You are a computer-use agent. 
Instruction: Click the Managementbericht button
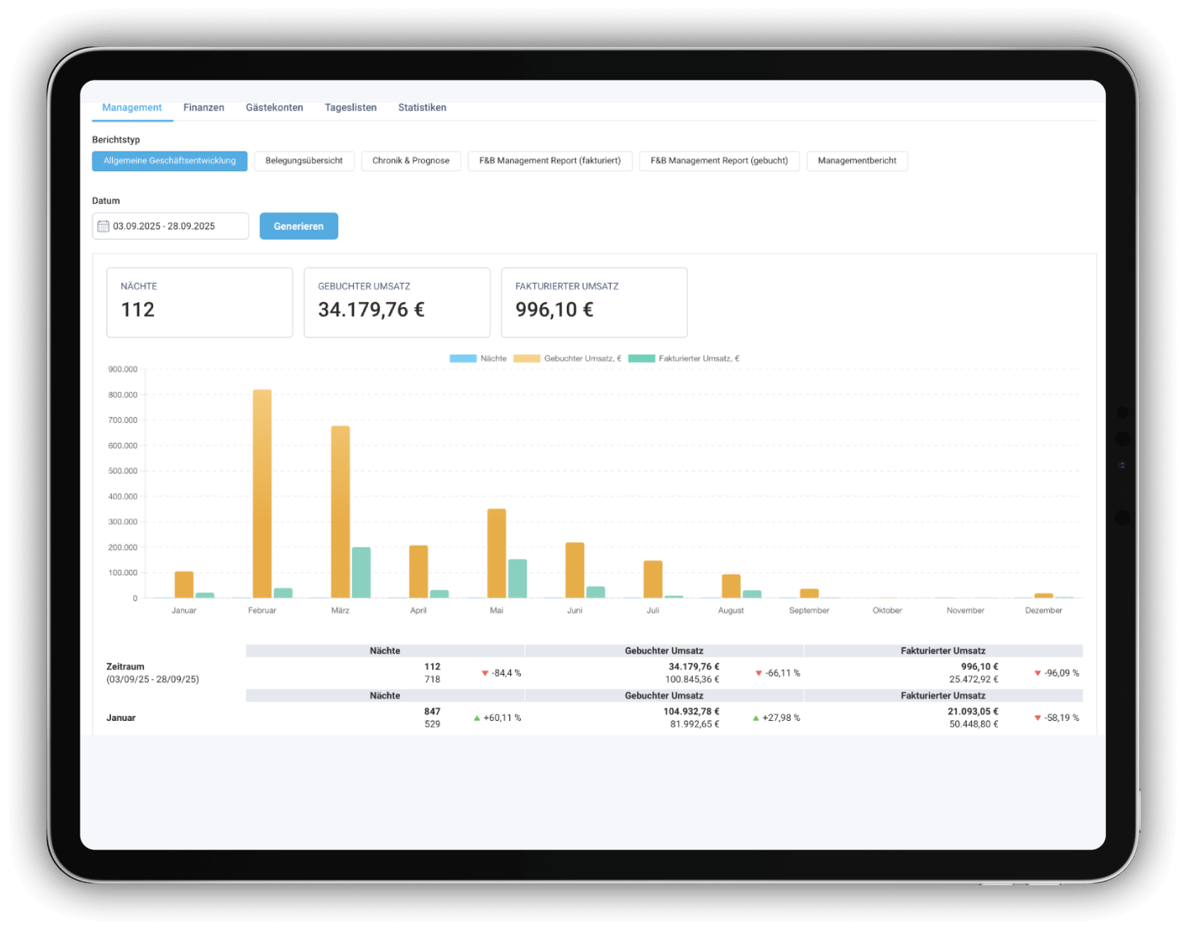coord(857,161)
